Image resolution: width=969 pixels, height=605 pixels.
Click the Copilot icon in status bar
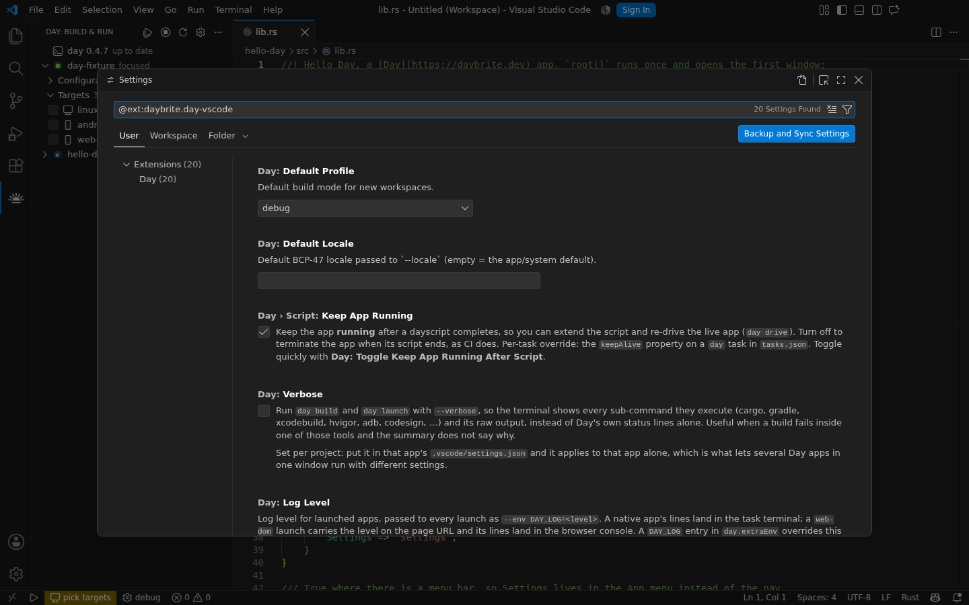coord(935,598)
